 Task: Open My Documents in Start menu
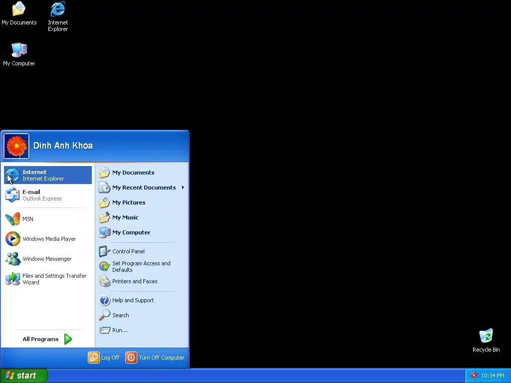(x=142, y=173)
